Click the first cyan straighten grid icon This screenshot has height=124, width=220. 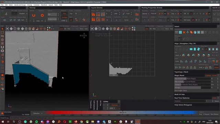[191, 49]
